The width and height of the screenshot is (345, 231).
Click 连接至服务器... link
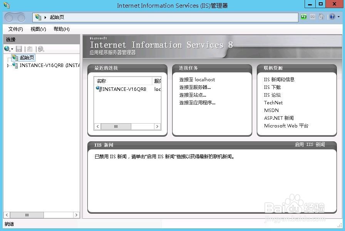click(x=195, y=87)
